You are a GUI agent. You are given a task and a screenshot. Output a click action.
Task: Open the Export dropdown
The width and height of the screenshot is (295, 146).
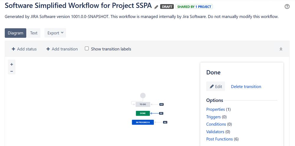coord(55,33)
